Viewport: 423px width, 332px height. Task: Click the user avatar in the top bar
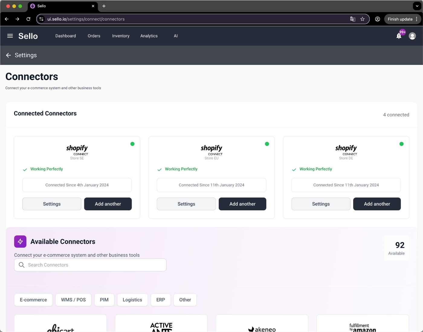pos(412,36)
